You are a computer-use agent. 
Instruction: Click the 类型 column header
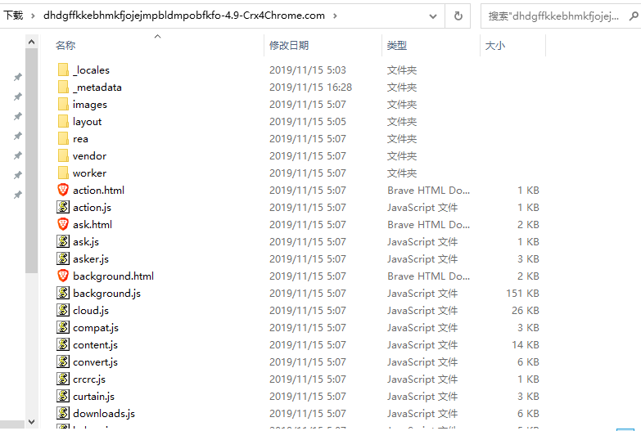click(397, 46)
